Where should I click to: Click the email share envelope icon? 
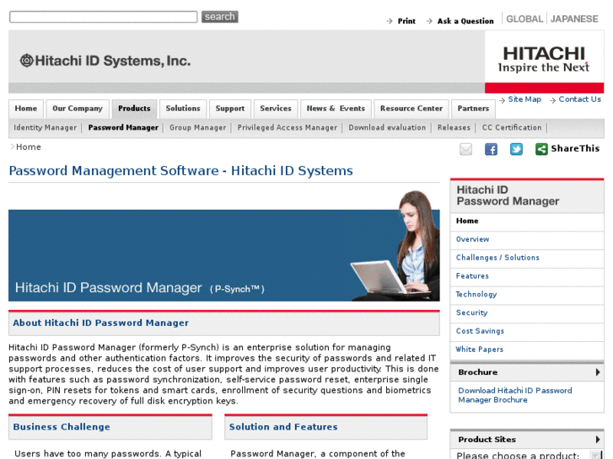click(465, 149)
